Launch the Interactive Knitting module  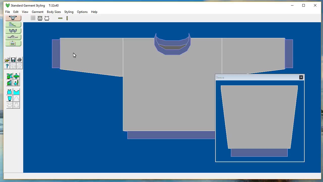pyautogui.click(x=13, y=37)
